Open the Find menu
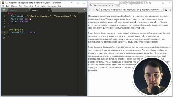Image resolution: width=173 pixels, height=97 pixels. (x=21, y=6)
